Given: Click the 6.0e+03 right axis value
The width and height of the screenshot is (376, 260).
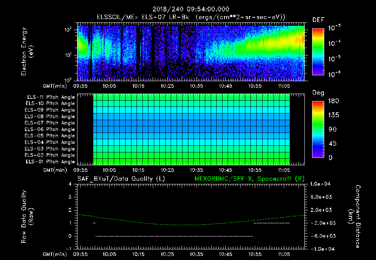Looking at the screenshot, I should click(x=321, y=197).
